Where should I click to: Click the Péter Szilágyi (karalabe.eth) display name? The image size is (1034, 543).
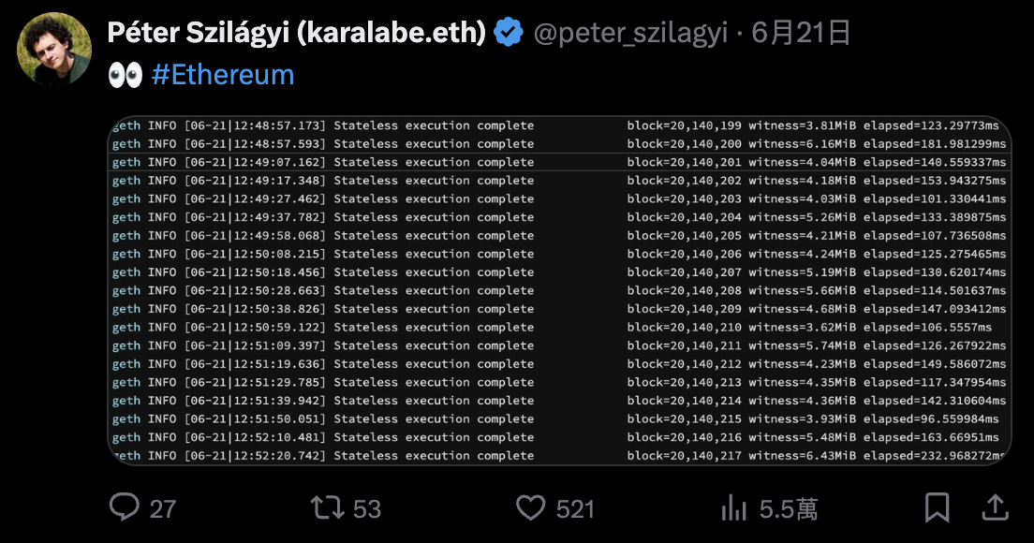click(297, 34)
